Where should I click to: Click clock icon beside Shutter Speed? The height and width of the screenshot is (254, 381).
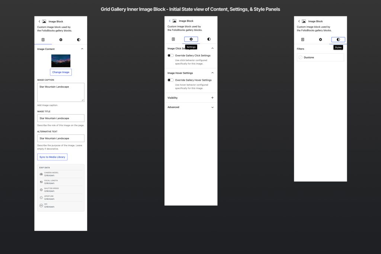pyautogui.click(x=41, y=190)
